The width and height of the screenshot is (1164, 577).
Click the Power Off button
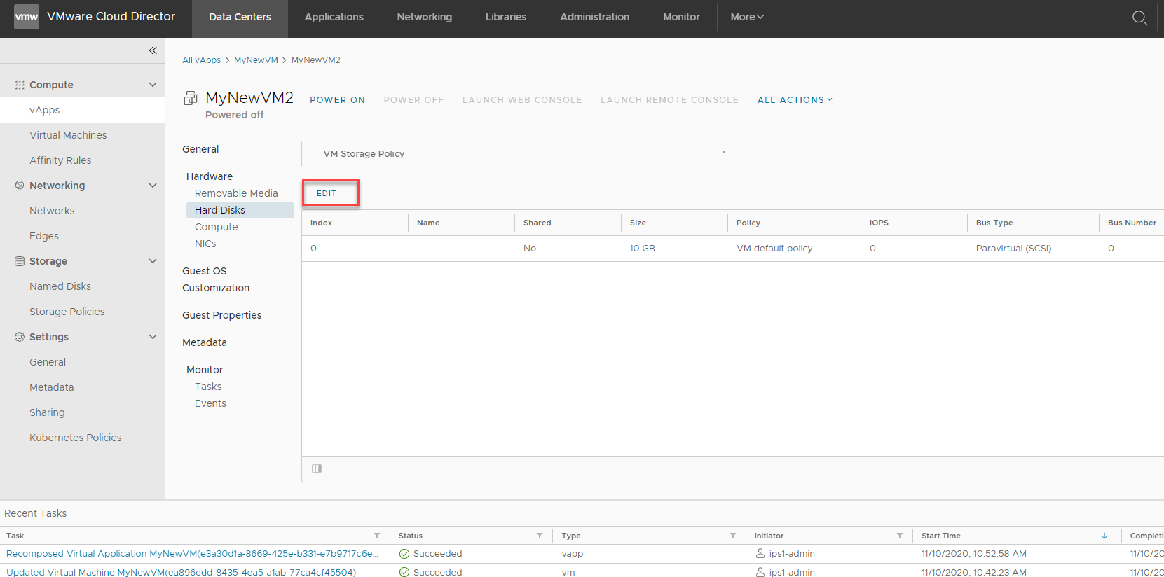[x=413, y=100]
